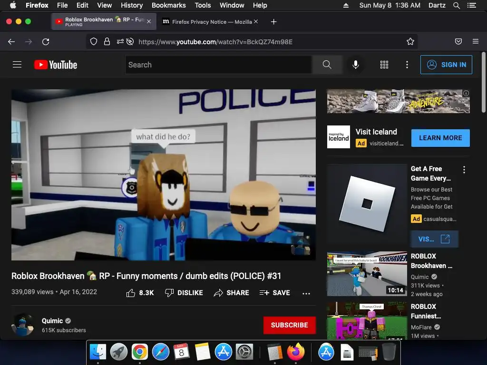This screenshot has width=487, height=365.
Task: Open the Tools menu
Action: pyautogui.click(x=203, y=5)
